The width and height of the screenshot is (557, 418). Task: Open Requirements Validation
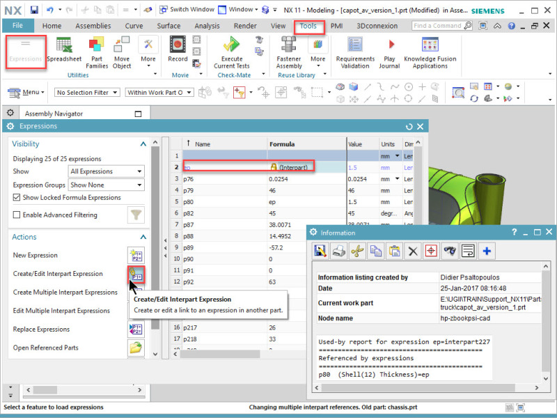pos(355,53)
